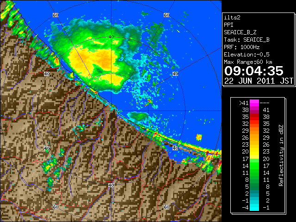
Task: Click the "Task: SEAICE_B" line
Action: coord(247,40)
